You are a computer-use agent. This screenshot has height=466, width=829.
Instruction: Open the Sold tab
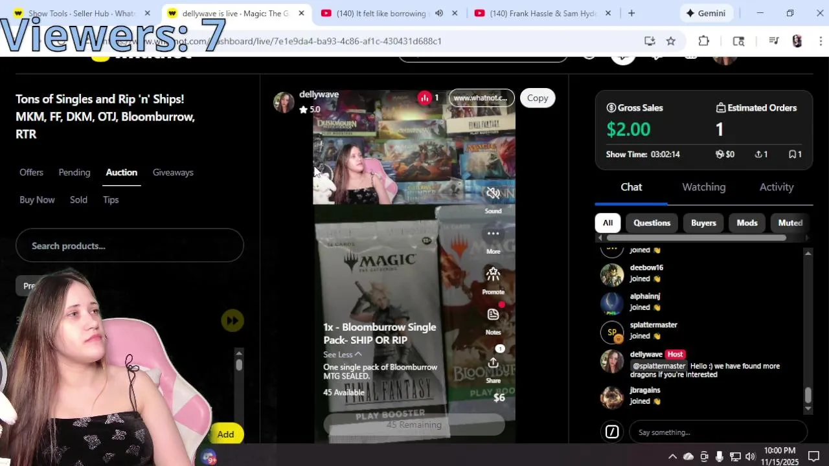click(78, 199)
